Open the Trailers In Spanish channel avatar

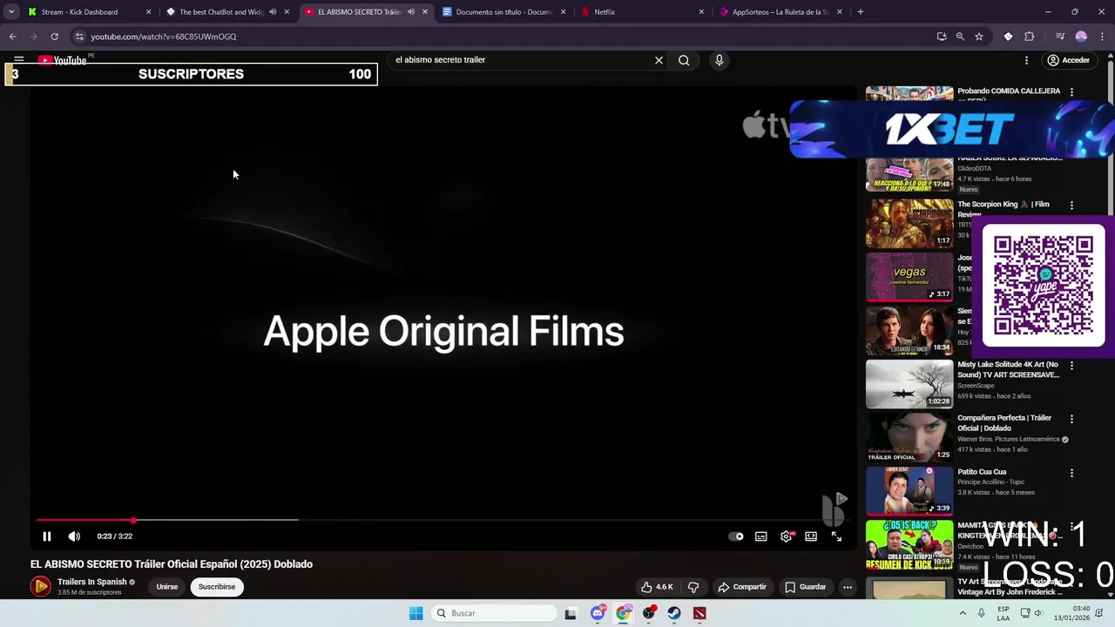[x=40, y=587]
